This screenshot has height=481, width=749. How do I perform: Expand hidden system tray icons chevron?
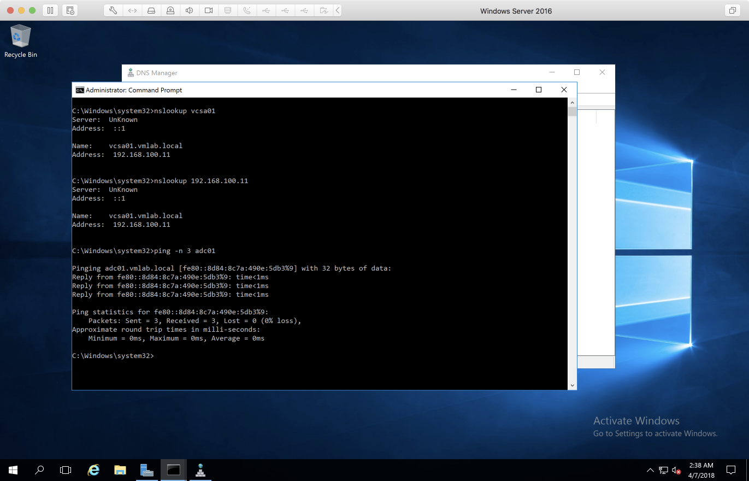[x=650, y=470]
